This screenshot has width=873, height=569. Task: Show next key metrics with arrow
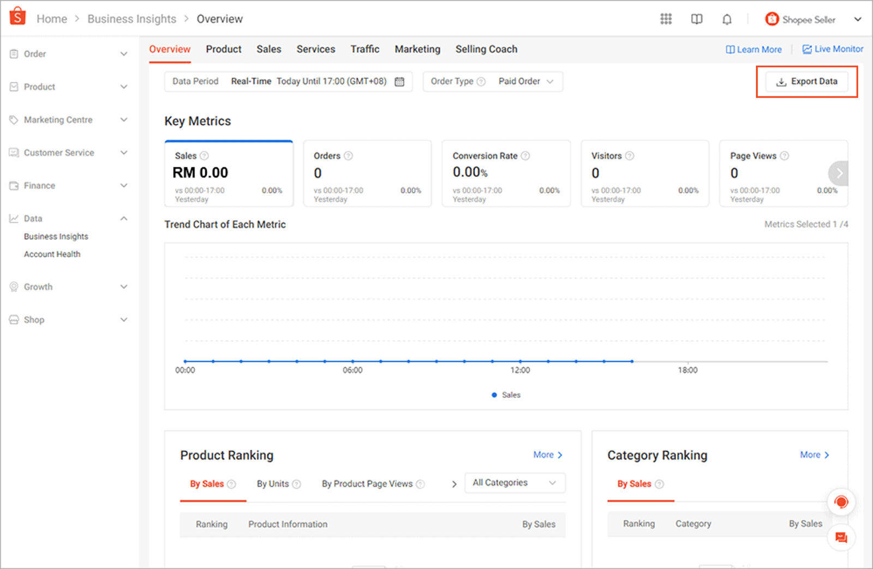tap(839, 174)
